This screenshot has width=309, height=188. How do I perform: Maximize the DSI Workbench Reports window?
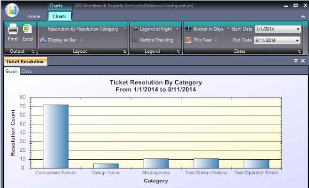[295, 6]
